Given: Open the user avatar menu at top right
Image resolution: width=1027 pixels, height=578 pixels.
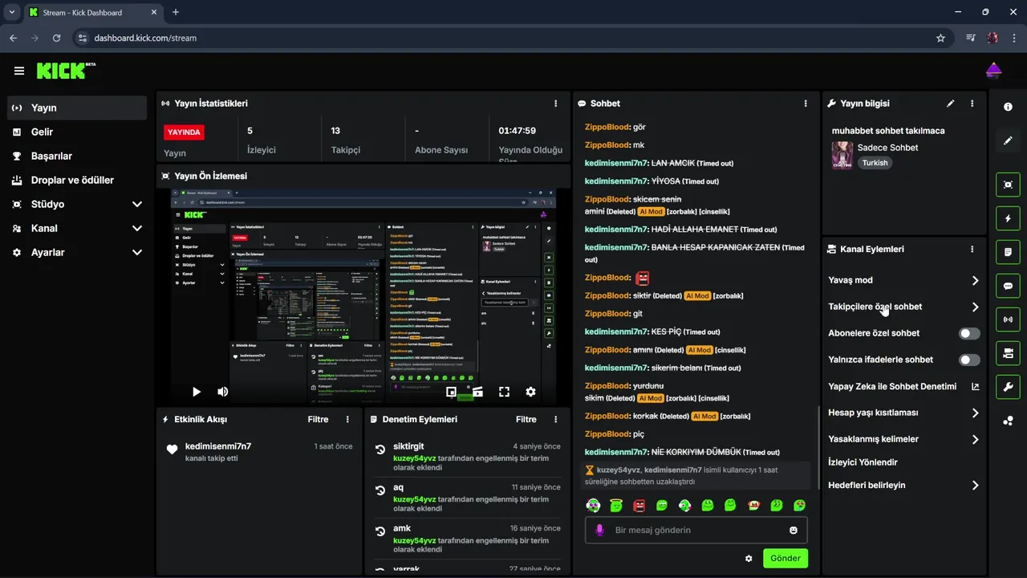Looking at the screenshot, I should click(993, 71).
